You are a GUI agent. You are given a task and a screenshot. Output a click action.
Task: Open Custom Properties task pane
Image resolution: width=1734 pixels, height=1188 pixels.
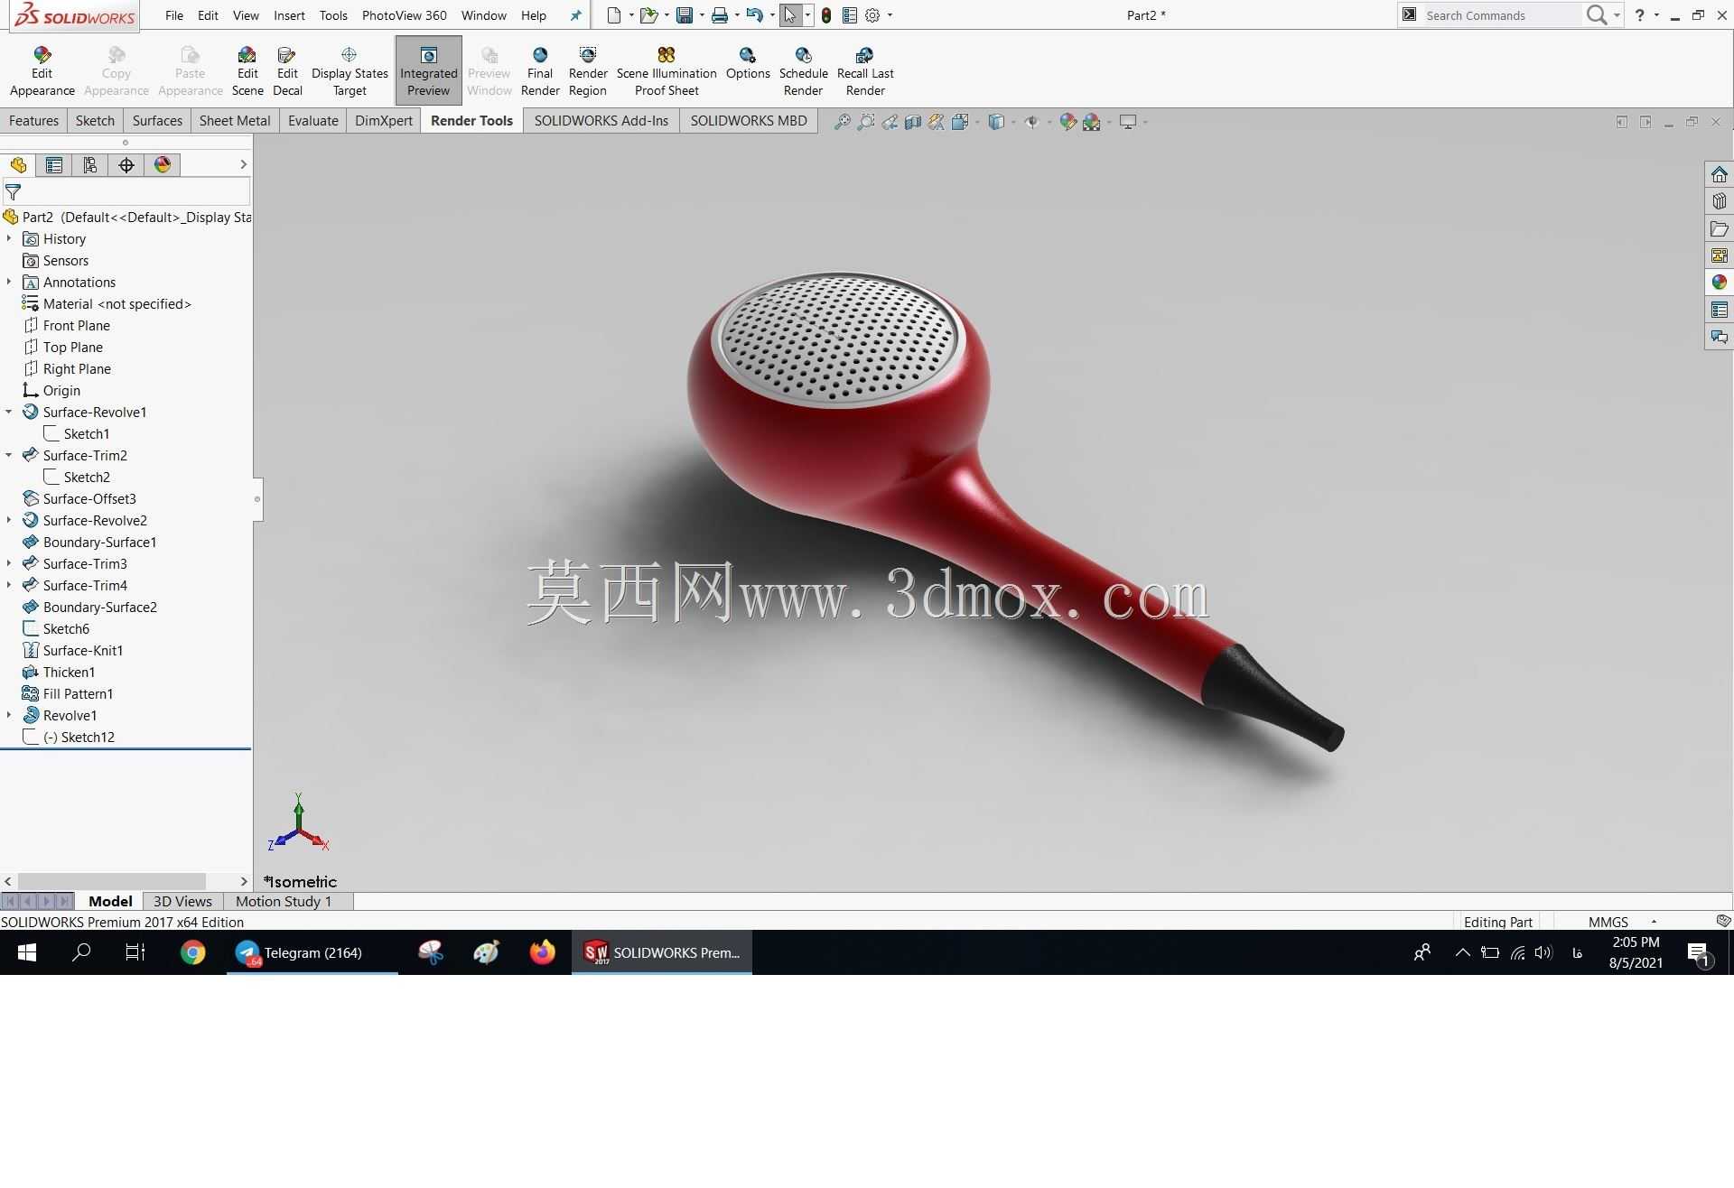[x=1719, y=310]
